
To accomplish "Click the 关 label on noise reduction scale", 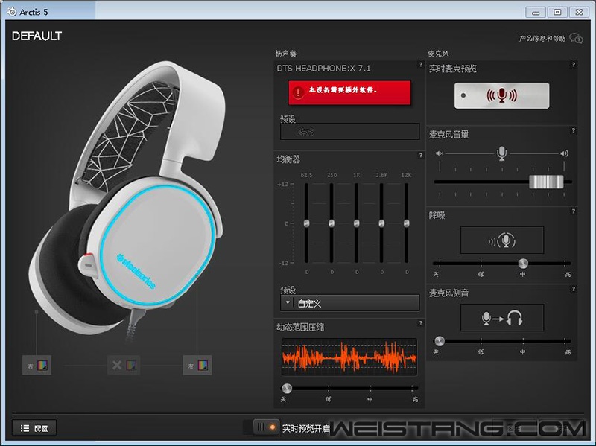I will click(436, 274).
